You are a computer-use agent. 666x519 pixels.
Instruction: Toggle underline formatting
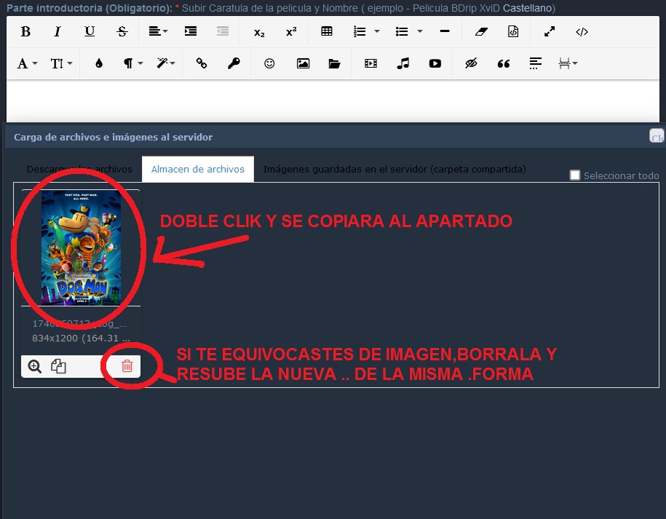pos(90,31)
